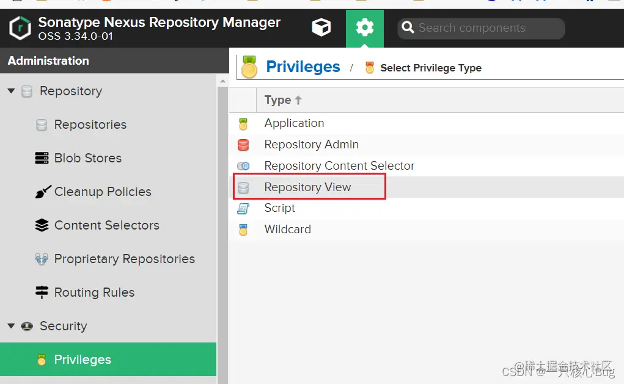The width and height of the screenshot is (624, 384).
Task: Focus the Search components field
Action: click(481, 28)
